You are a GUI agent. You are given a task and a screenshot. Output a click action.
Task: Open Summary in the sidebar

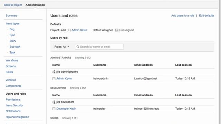point(11,15)
